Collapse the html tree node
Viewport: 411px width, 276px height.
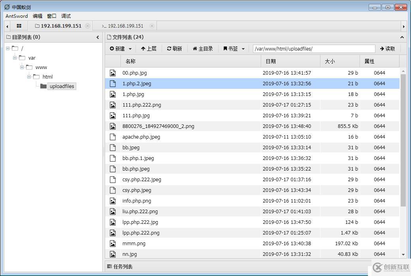tap(29, 77)
